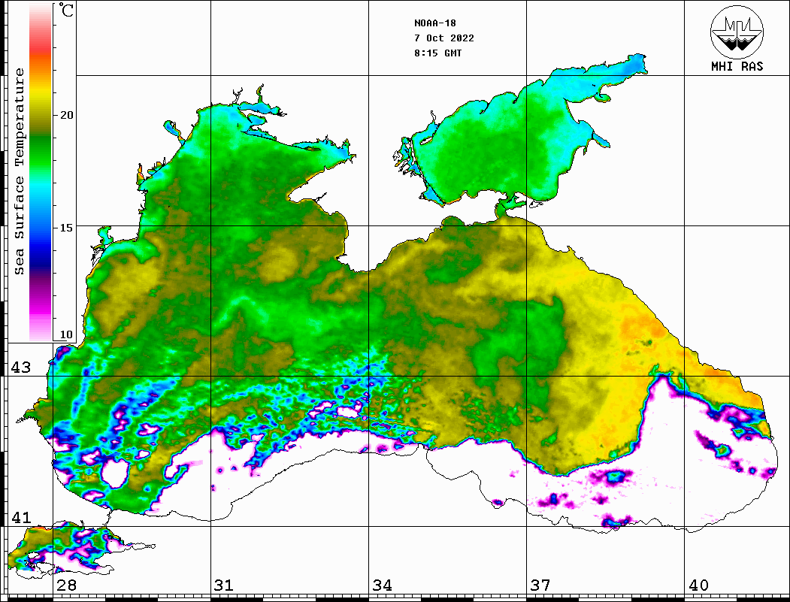This screenshot has height=602, width=790.
Task: Click longitude label '31'
Action: click(224, 585)
